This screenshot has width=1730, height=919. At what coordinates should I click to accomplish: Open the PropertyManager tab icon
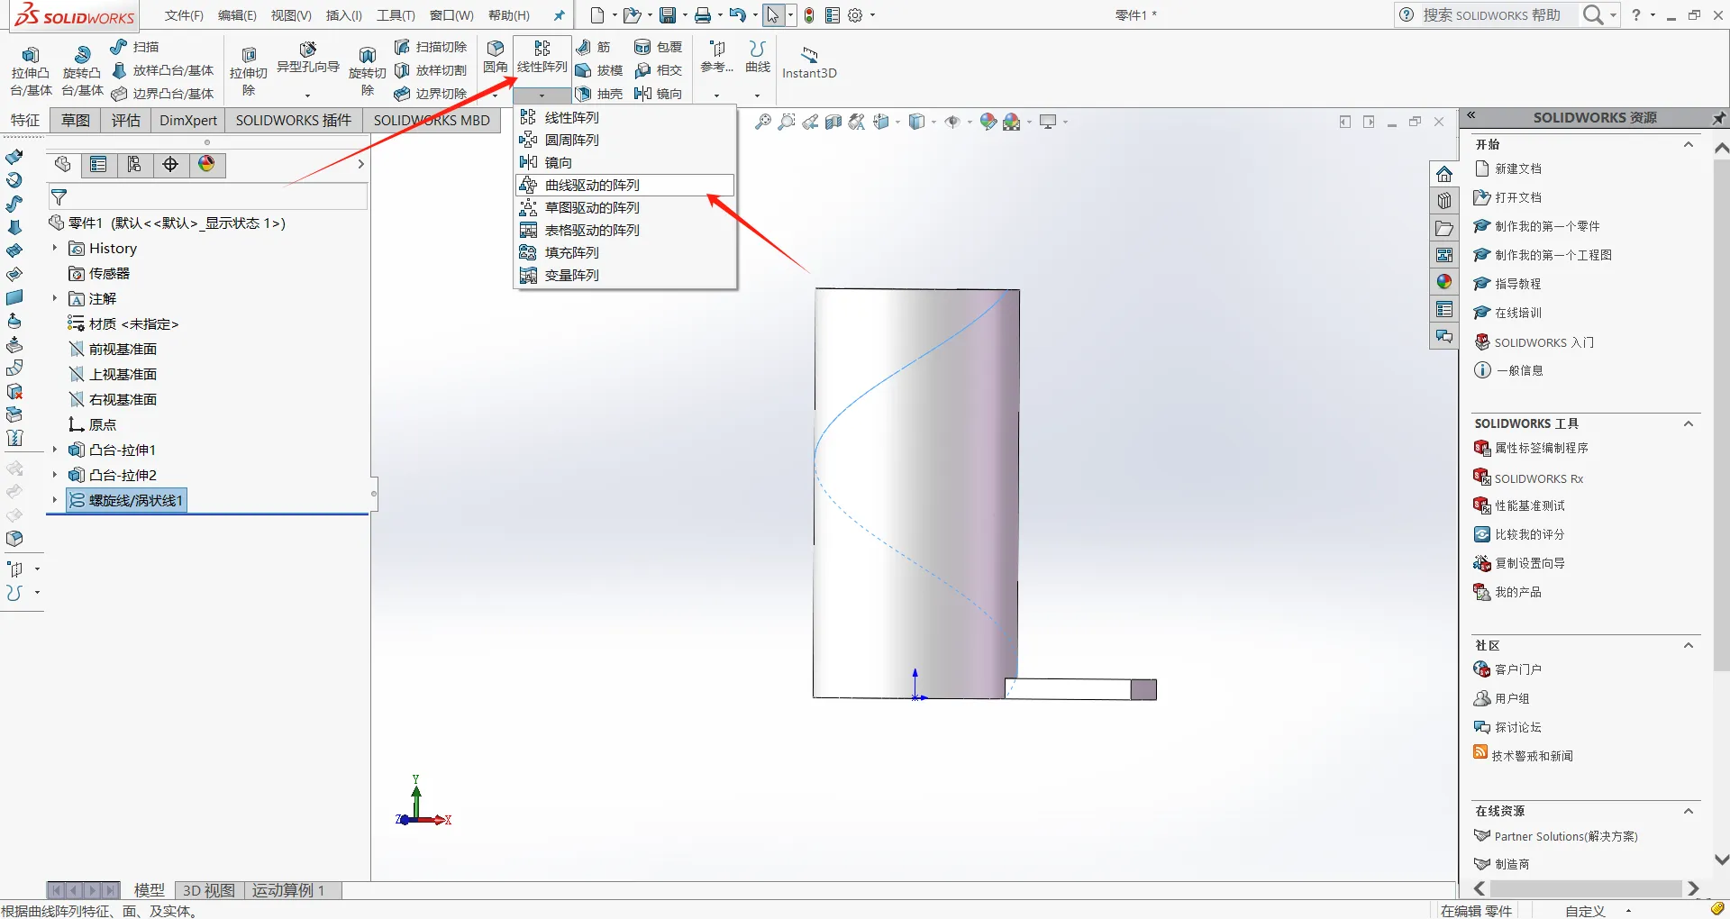tap(98, 164)
